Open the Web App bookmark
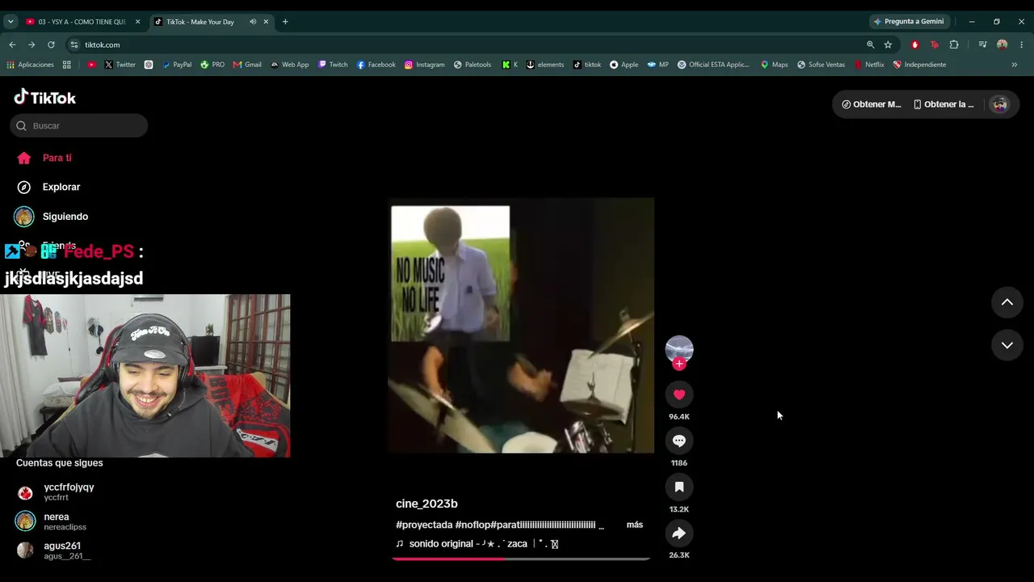This screenshot has width=1034, height=582. (x=289, y=65)
